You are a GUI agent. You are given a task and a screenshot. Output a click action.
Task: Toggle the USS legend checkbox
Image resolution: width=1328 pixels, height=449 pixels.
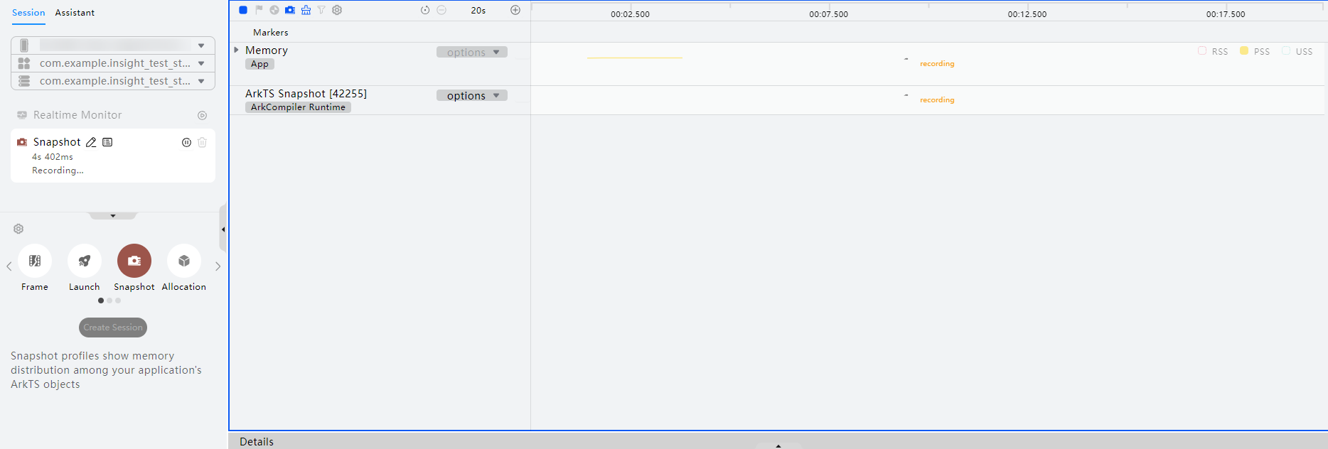click(1286, 50)
